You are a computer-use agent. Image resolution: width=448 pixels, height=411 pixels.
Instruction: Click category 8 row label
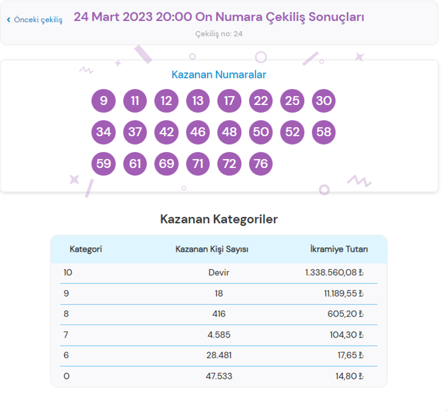(x=66, y=314)
